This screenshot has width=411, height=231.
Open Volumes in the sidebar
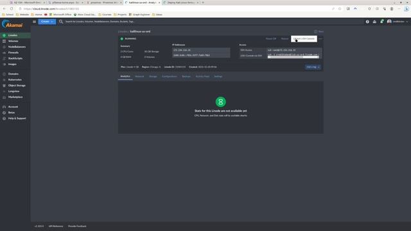(13, 41)
